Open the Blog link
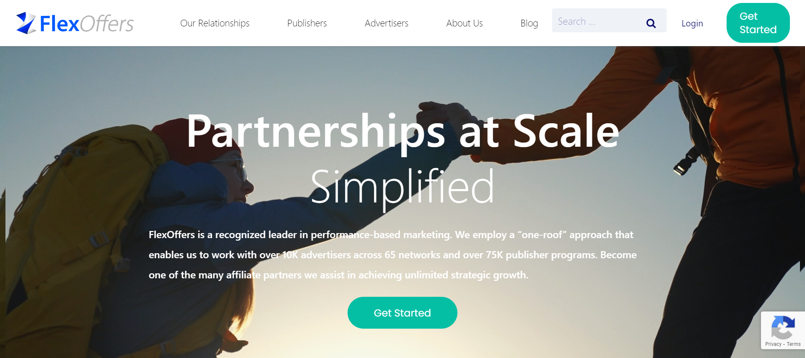 point(529,23)
